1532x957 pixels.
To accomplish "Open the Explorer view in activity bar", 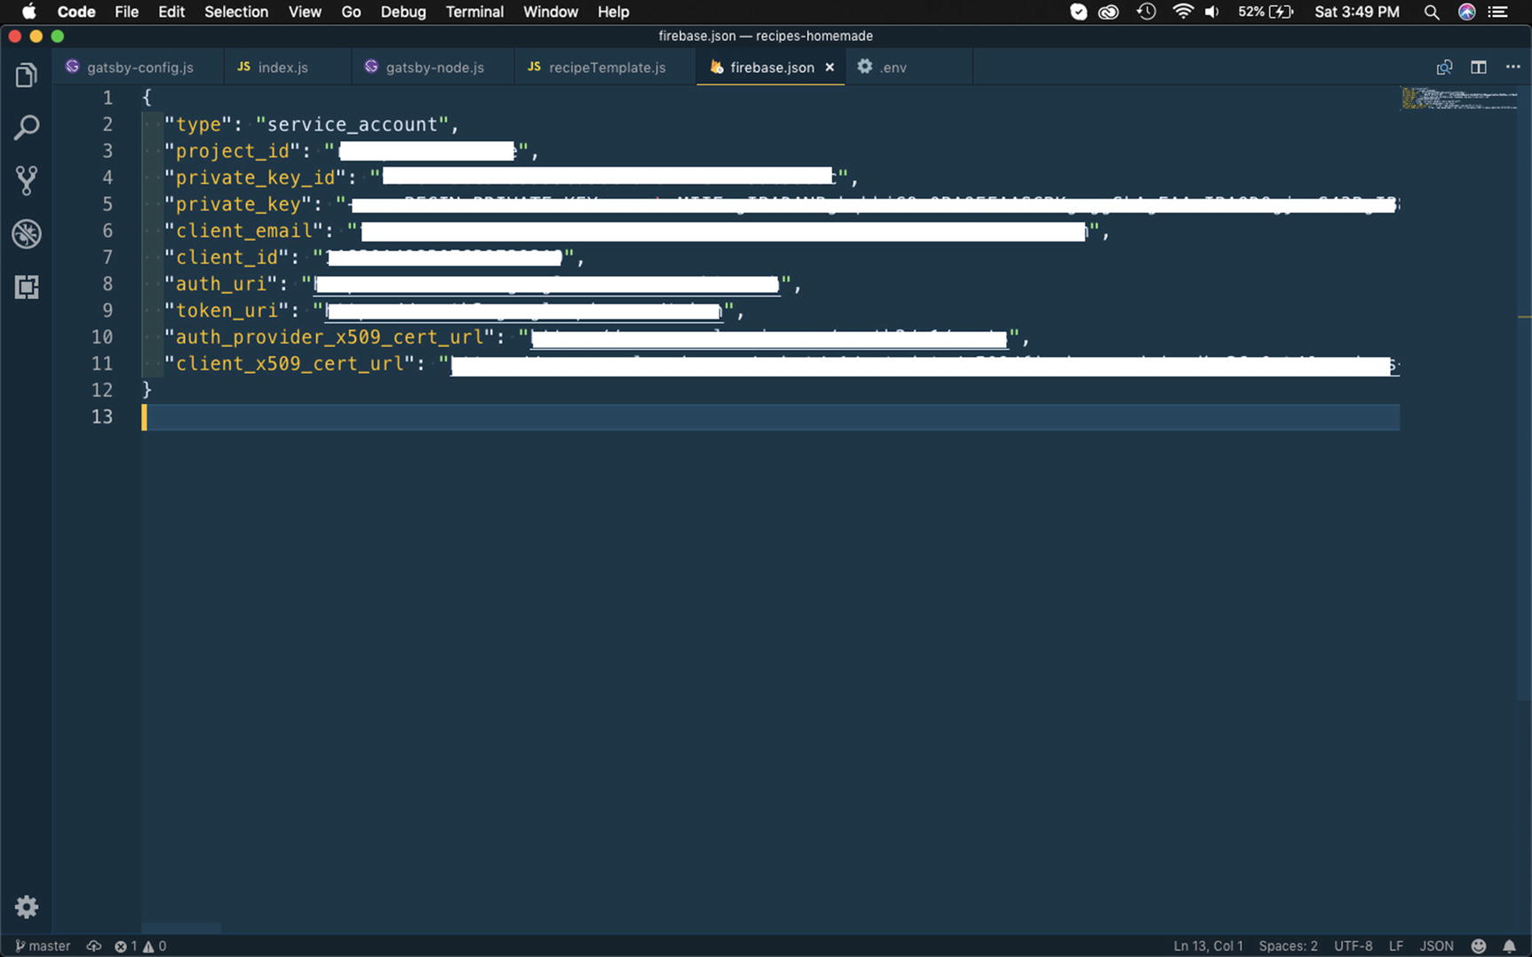I will tap(27, 75).
